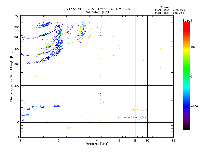Screen dimensions: 204x153
Task: Click the 'Phases' header text
Action: (x=165, y=7)
